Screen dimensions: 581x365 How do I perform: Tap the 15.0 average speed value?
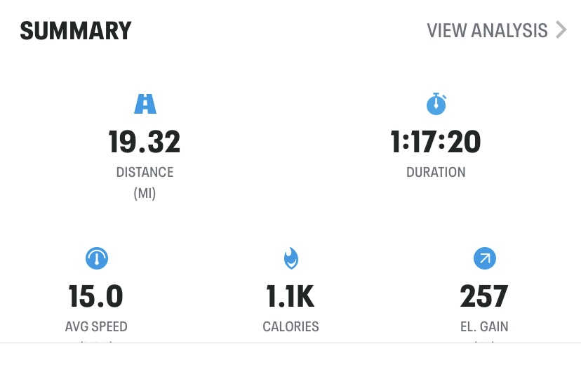tap(95, 296)
